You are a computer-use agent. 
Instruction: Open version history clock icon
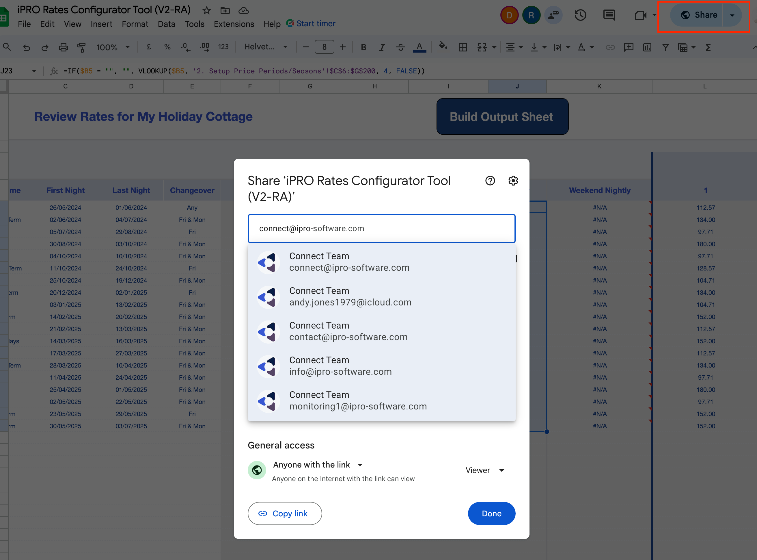(x=580, y=15)
